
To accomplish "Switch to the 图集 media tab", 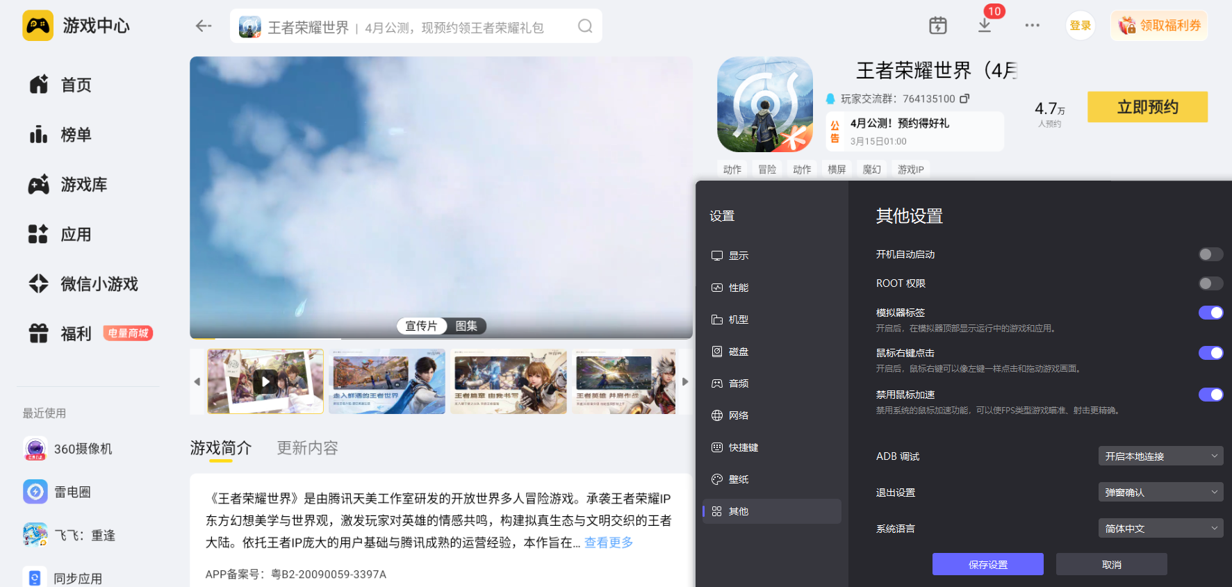I will (466, 326).
